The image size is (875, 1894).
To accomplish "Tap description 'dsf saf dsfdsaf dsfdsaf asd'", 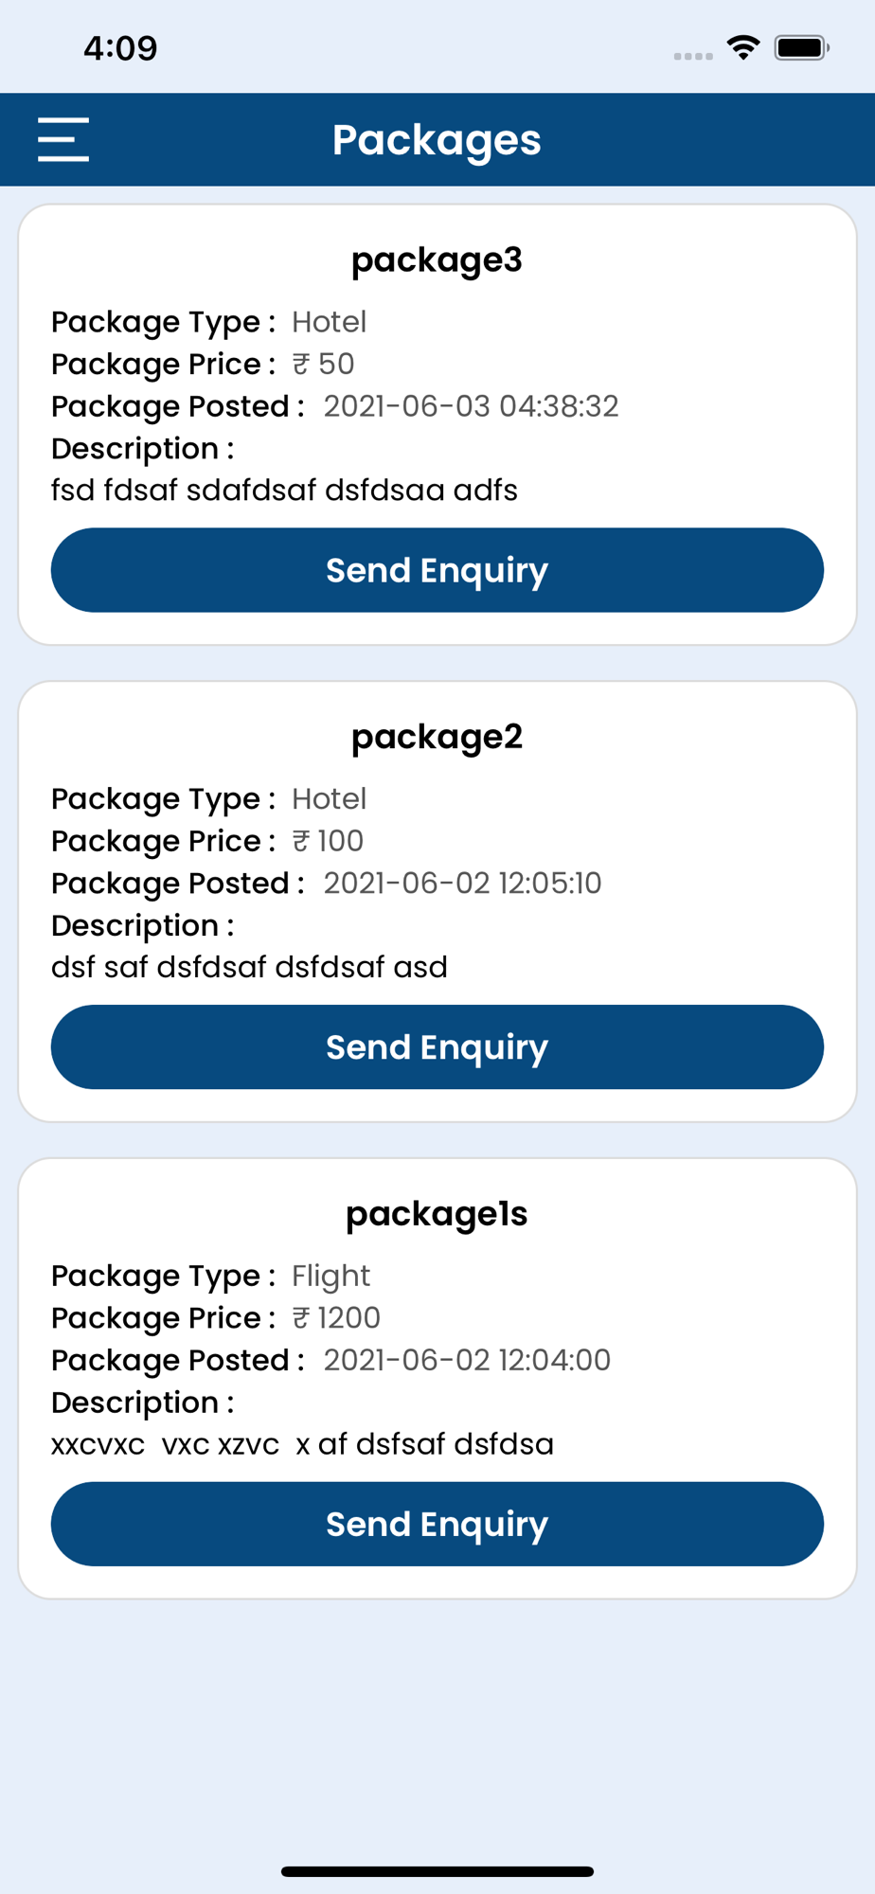I will [249, 967].
